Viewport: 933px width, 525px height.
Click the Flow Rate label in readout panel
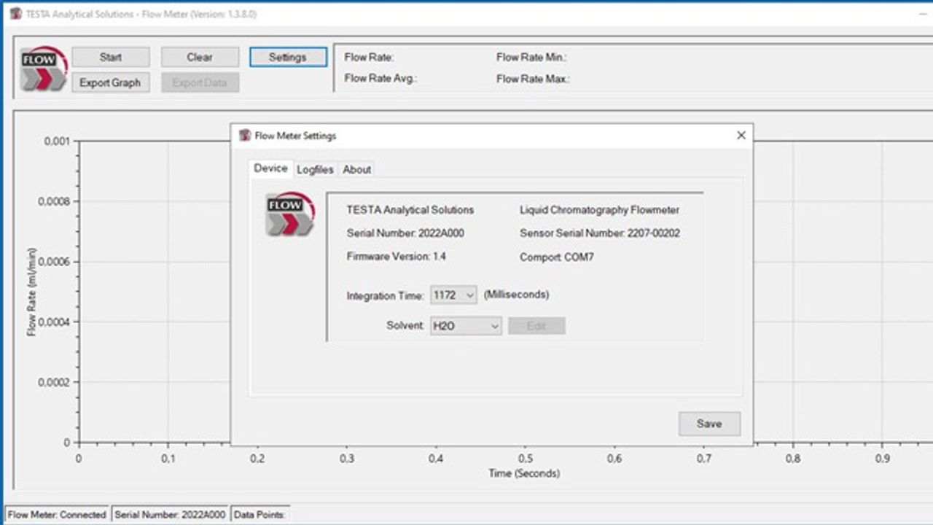tap(370, 58)
